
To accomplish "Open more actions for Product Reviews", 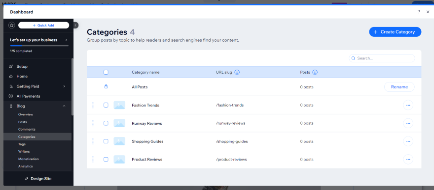I will (x=408, y=159).
